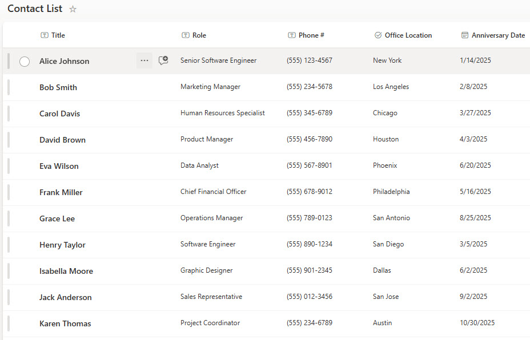Image resolution: width=530 pixels, height=340 pixels.
Task: Click the icon beside the Phone # header
Action: coord(291,35)
